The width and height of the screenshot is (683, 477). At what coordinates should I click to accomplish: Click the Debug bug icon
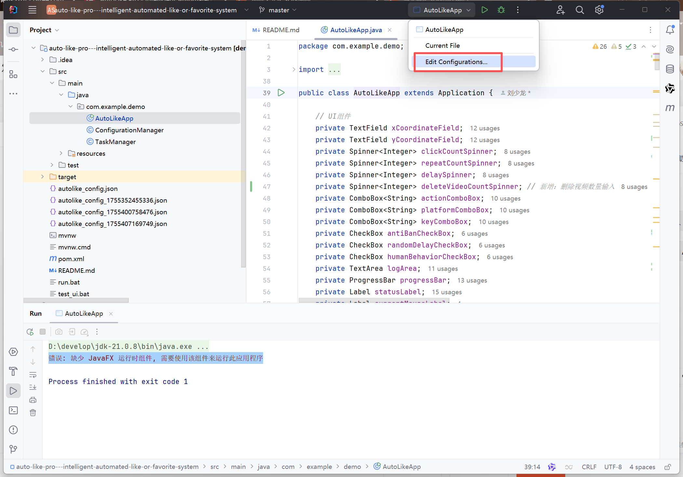[x=501, y=10]
